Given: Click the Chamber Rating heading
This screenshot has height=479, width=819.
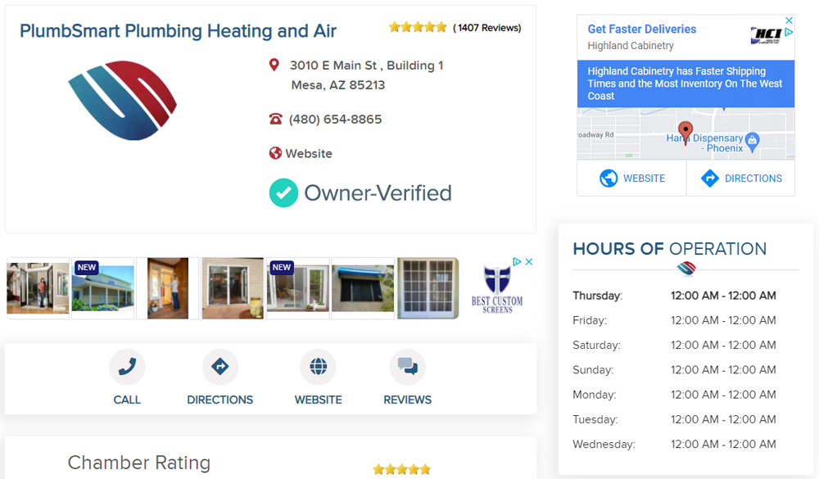Looking at the screenshot, I should (139, 463).
